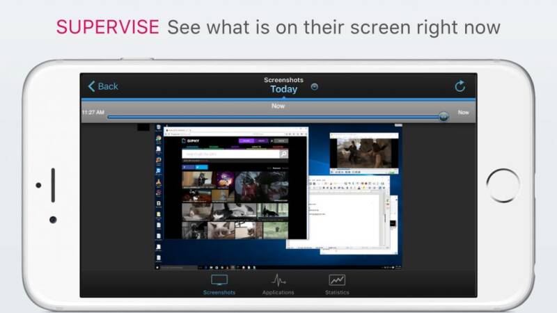Switch to the Screenshots tab
Viewport: 557px width, 313px height.
[x=219, y=284]
